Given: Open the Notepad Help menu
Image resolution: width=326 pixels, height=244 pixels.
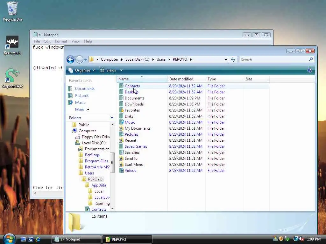Looking at the screenshot, I should [88, 41].
